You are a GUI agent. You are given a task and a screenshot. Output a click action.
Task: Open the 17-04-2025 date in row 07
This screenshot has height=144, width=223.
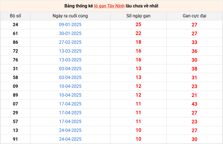pyautogui.click(x=70, y=104)
